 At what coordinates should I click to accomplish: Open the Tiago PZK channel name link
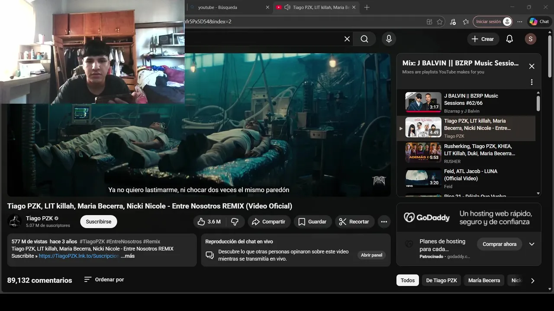click(x=39, y=218)
